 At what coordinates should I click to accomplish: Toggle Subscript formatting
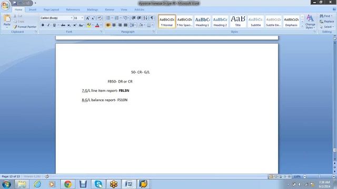coord(69,25)
